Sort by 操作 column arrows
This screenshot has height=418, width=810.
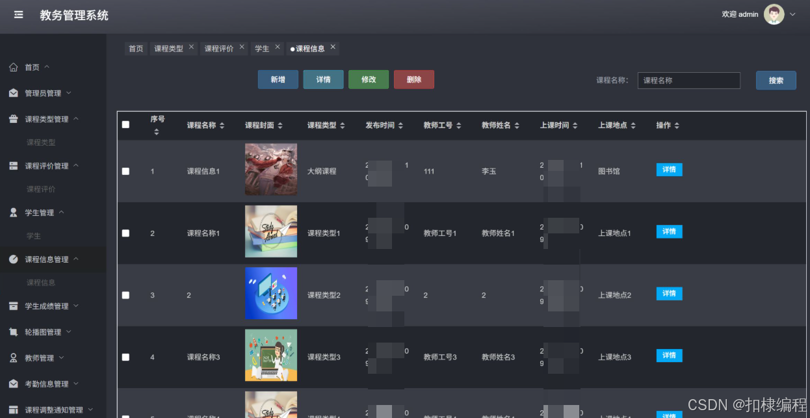677,125
